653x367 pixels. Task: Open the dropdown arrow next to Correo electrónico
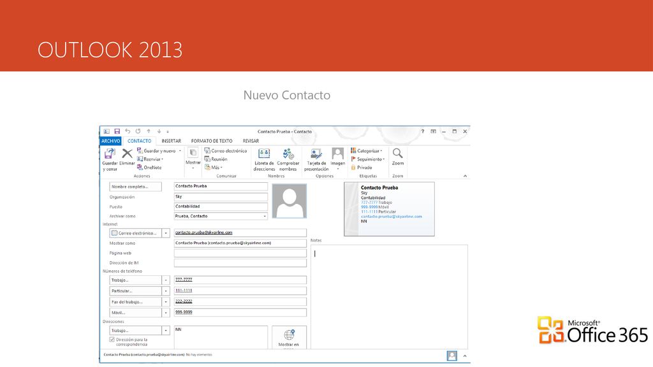[x=166, y=233]
